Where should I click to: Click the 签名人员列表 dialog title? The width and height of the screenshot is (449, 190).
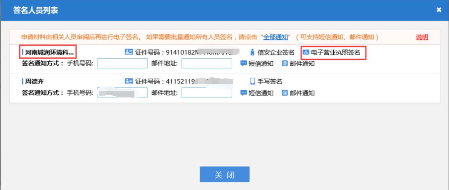[x=35, y=10]
